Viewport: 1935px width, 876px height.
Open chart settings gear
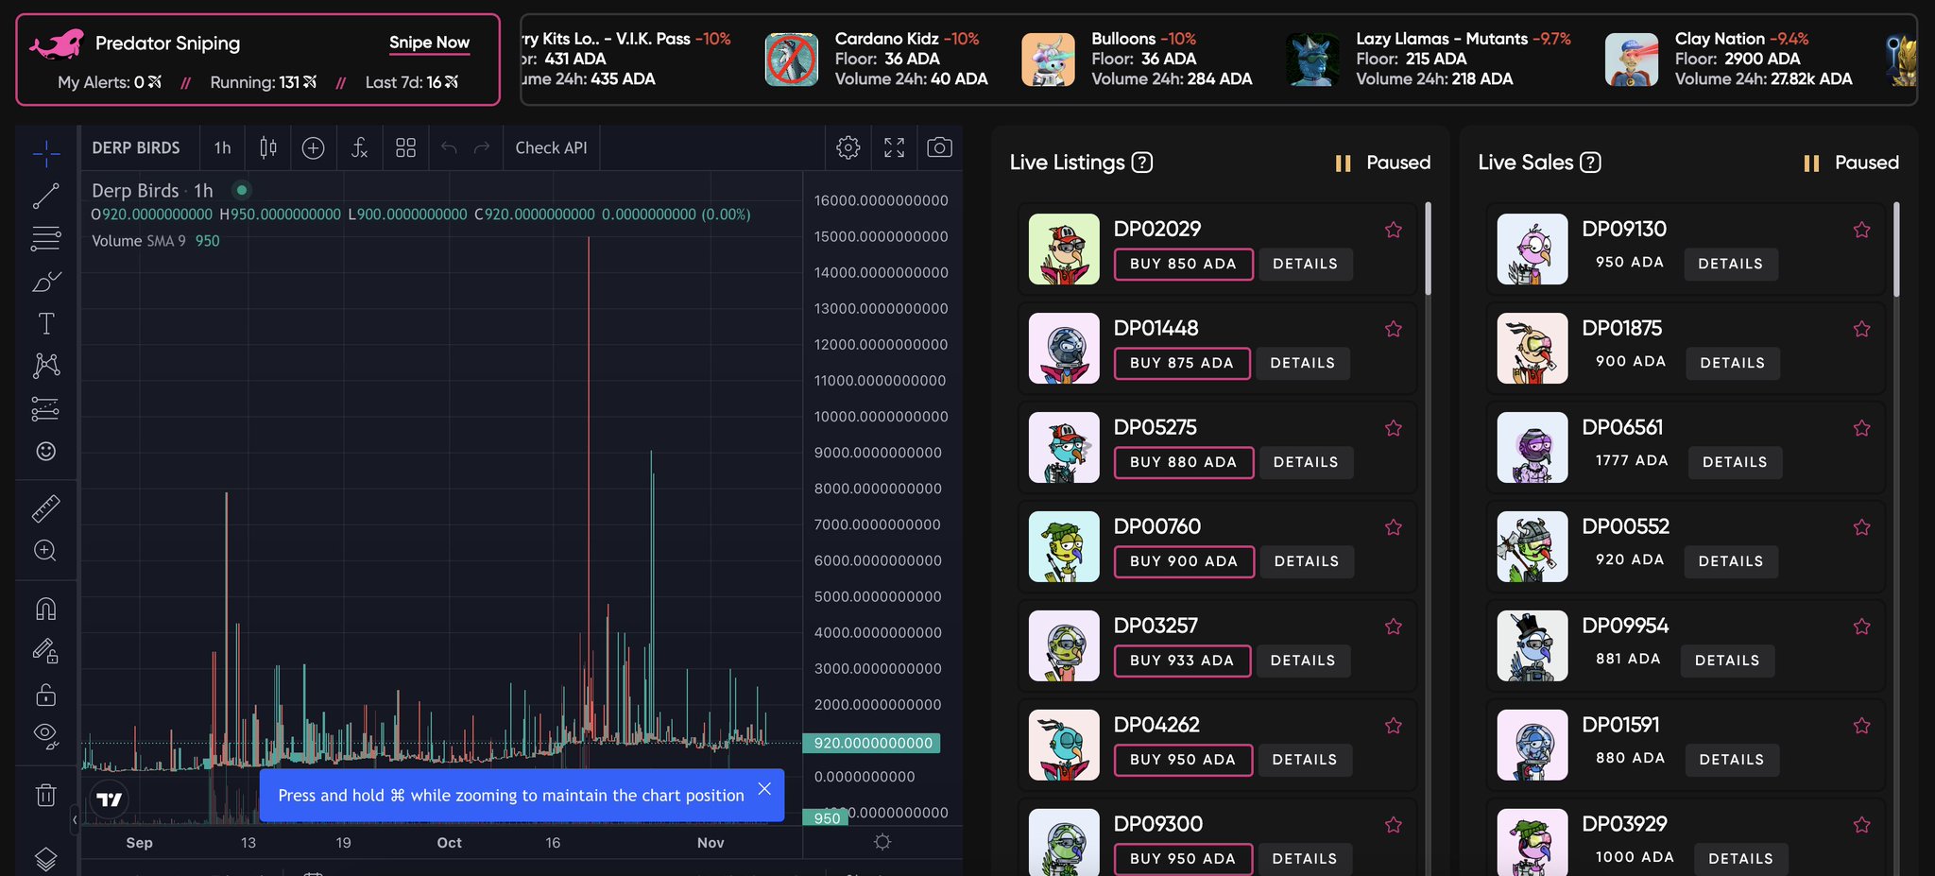848,147
